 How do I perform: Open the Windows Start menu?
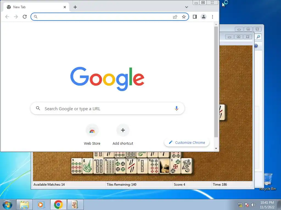pyautogui.click(x=7, y=205)
